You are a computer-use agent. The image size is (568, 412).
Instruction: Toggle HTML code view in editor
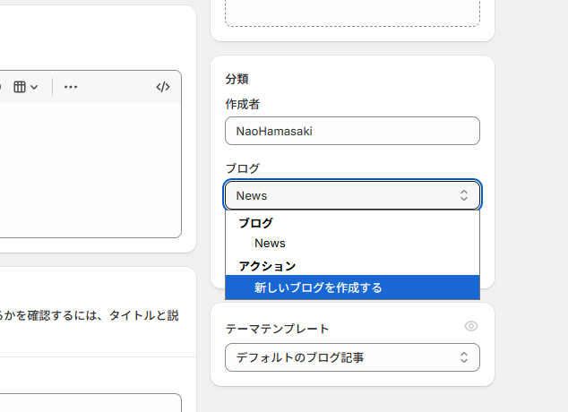[x=163, y=87]
